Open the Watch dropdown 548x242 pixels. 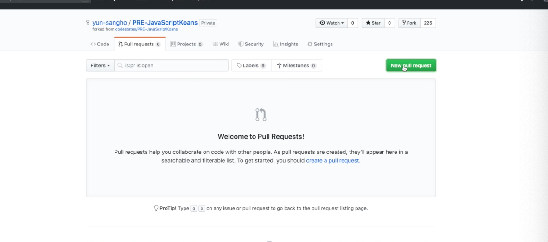tap(331, 23)
